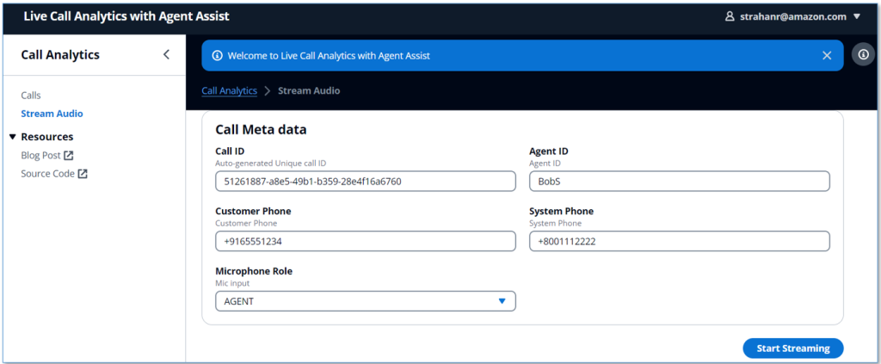Click the Resources section label
This screenshot has height=364, width=881.
47,137
